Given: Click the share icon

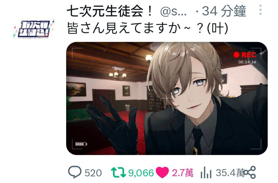Looking at the screenshot, I should (250, 172).
